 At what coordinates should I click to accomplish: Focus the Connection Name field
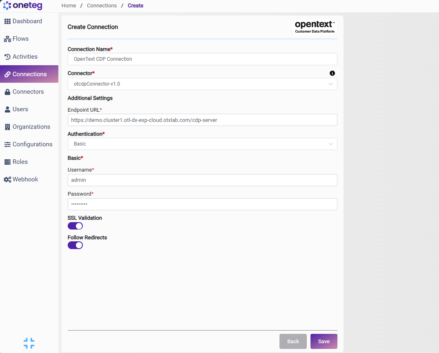click(x=202, y=59)
